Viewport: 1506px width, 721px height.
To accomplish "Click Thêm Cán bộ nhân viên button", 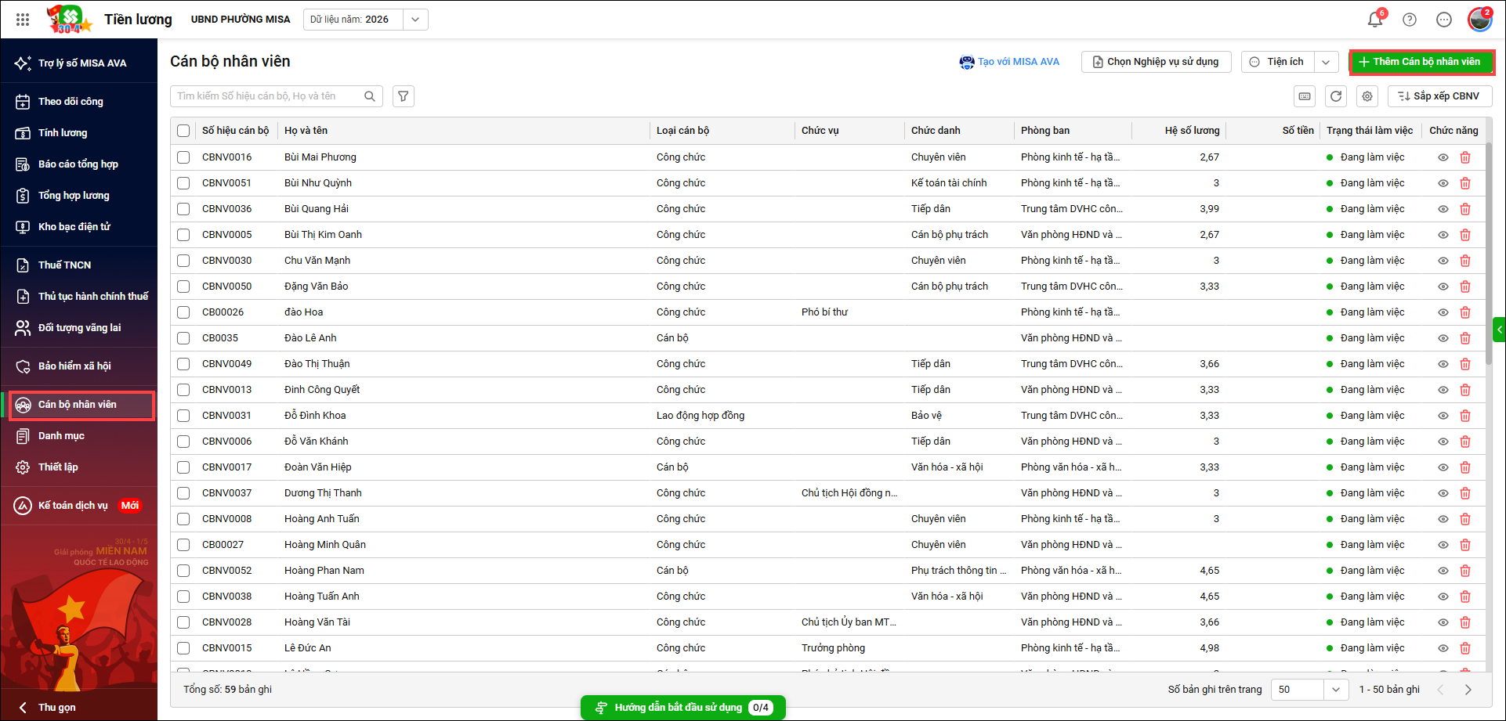I will click(x=1421, y=62).
